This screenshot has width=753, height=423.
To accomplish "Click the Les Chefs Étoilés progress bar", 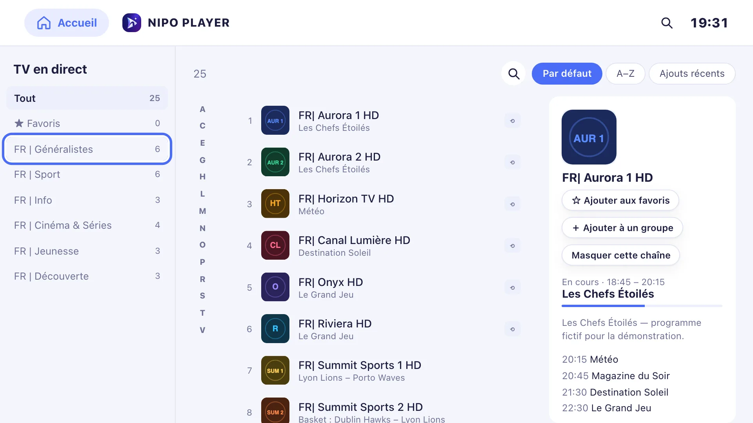I will pyautogui.click(x=642, y=306).
